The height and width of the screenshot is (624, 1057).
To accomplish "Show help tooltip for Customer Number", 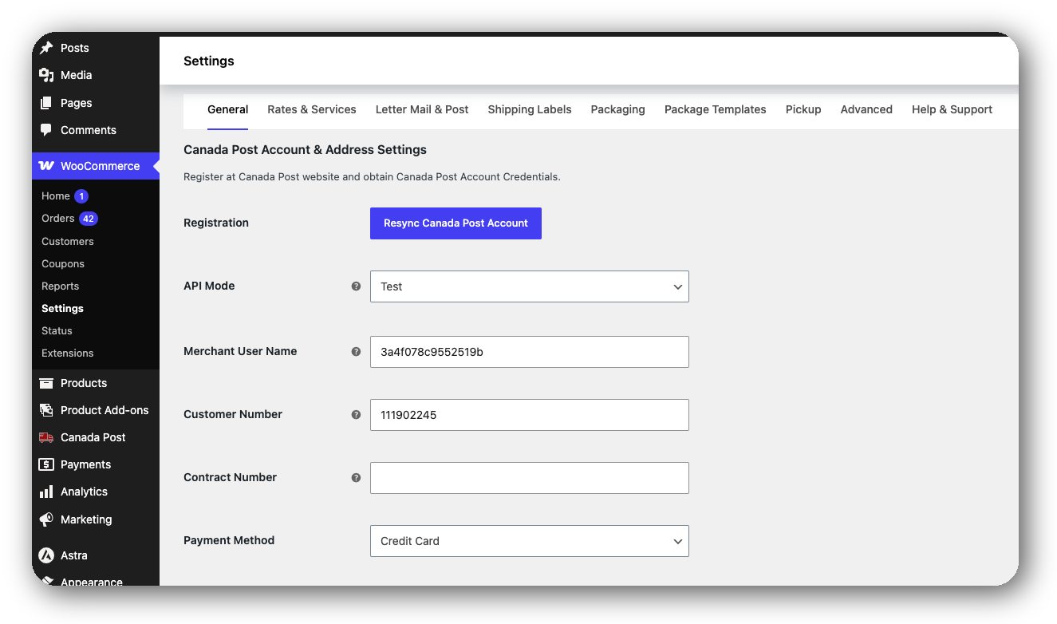I will [x=356, y=414].
